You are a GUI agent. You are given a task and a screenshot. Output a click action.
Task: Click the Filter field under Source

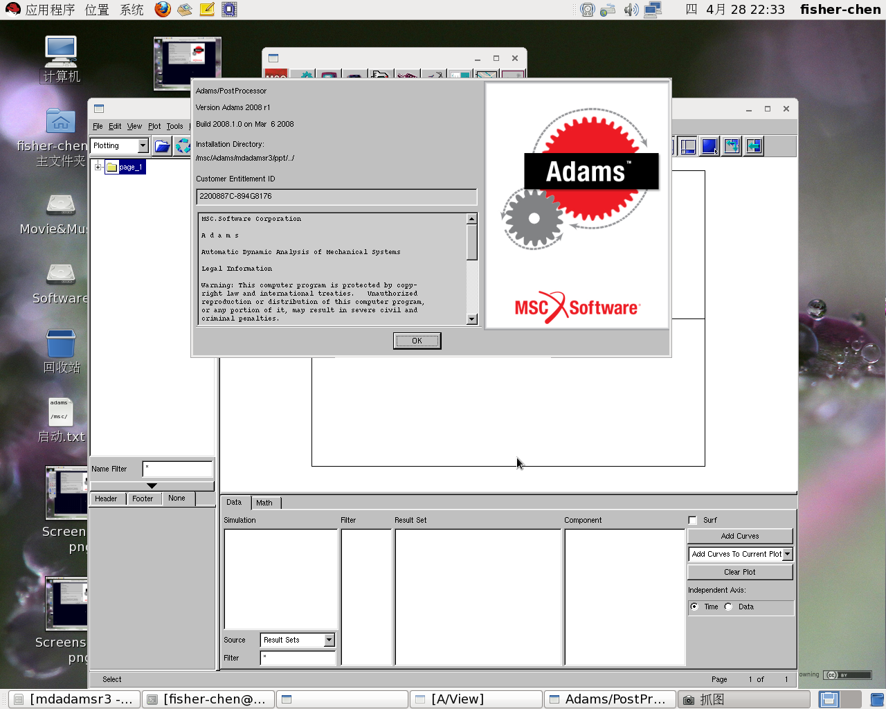(x=298, y=658)
